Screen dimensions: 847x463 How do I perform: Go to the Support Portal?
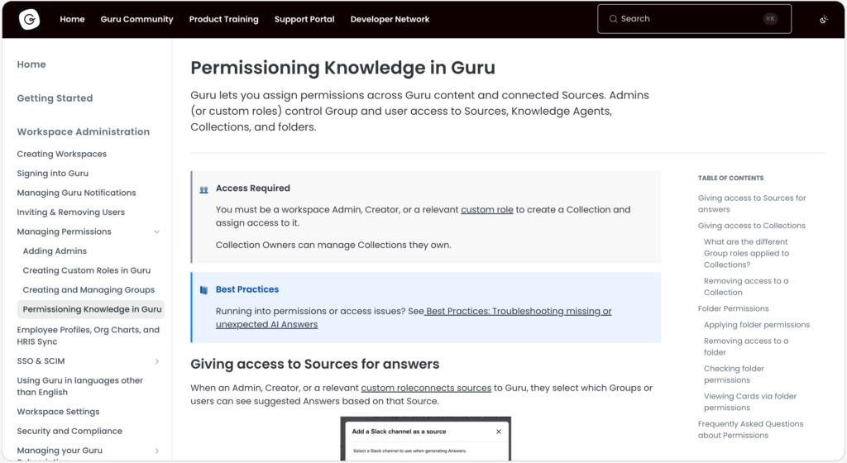click(x=304, y=19)
